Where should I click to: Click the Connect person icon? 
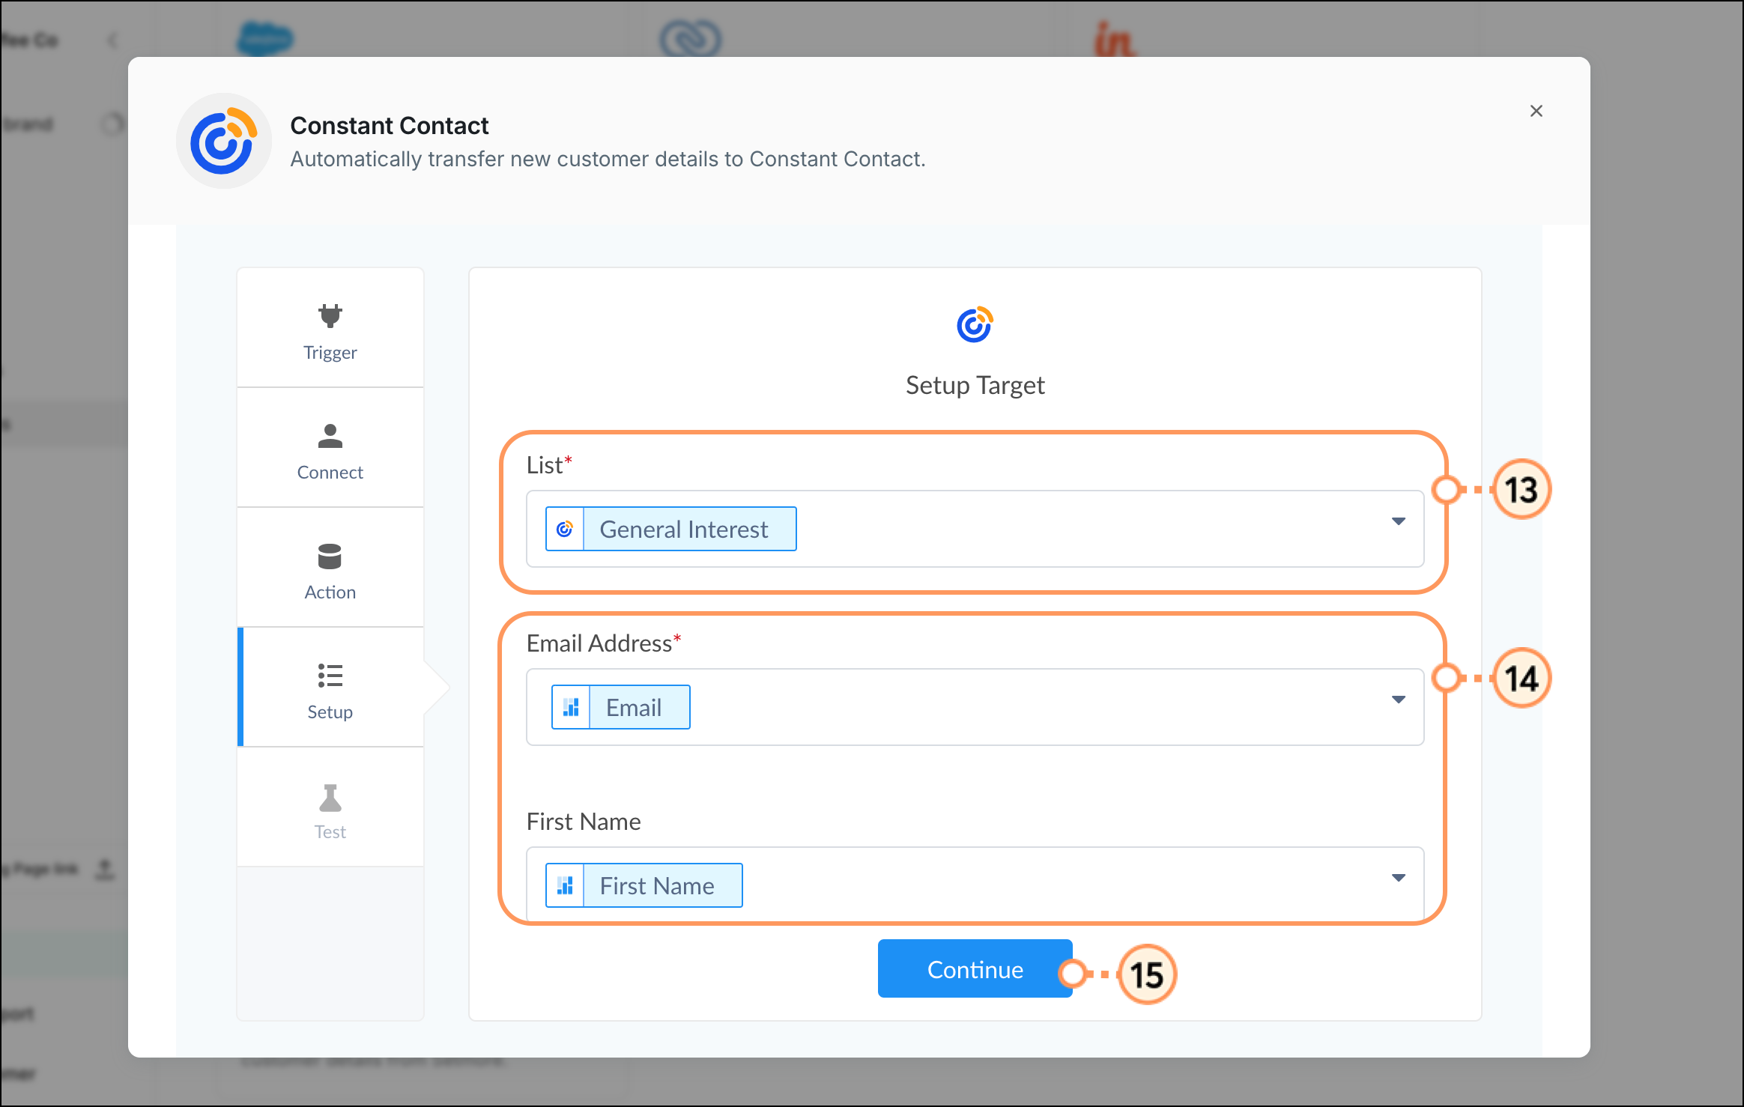pyautogui.click(x=330, y=436)
